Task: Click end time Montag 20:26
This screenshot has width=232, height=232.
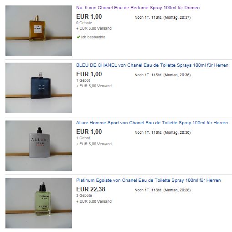Action: [163, 190]
